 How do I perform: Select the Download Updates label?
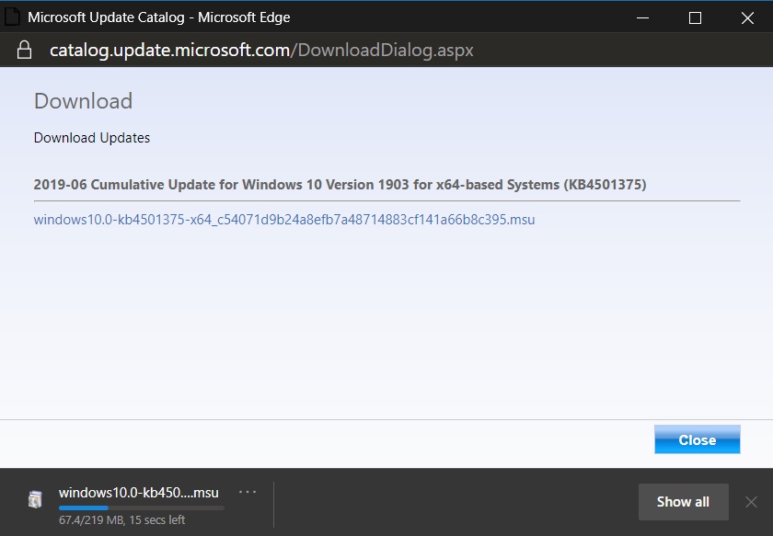click(x=91, y=138)
